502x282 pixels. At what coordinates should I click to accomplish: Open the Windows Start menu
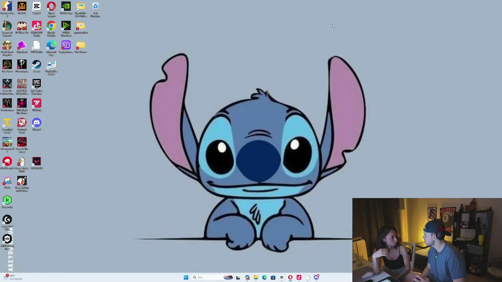pyautogui.click(x=186, y=277)
